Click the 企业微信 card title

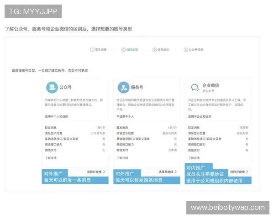coord(211,85)
